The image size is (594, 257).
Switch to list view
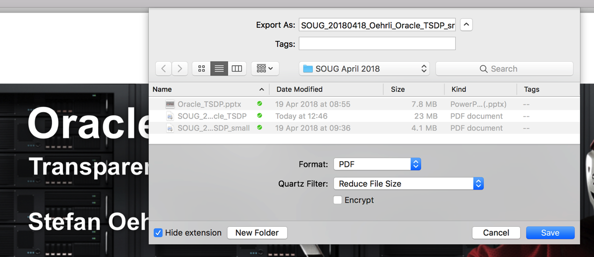(x=219, y=69)
